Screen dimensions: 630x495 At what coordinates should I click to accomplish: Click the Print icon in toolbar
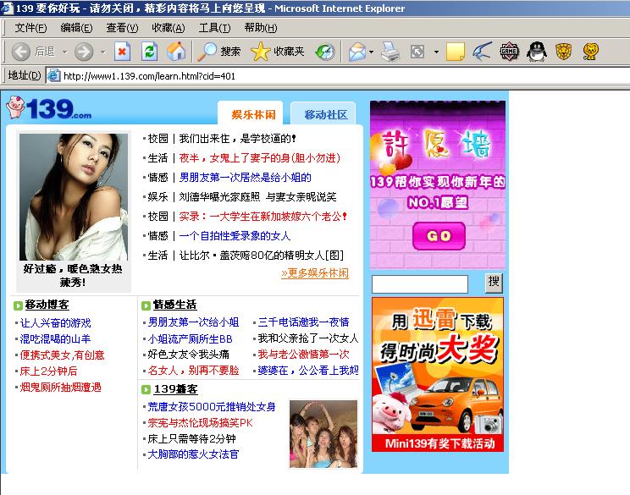coord(390,52)
